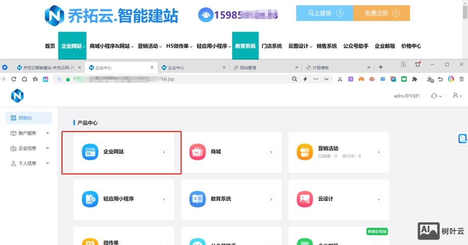Open the 云图设计 dropdown menu
The height and width of the screenshot is (245, 468).
(x=300, y=46)
